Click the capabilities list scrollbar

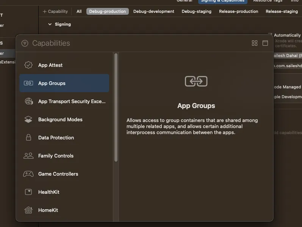[116, 108]
